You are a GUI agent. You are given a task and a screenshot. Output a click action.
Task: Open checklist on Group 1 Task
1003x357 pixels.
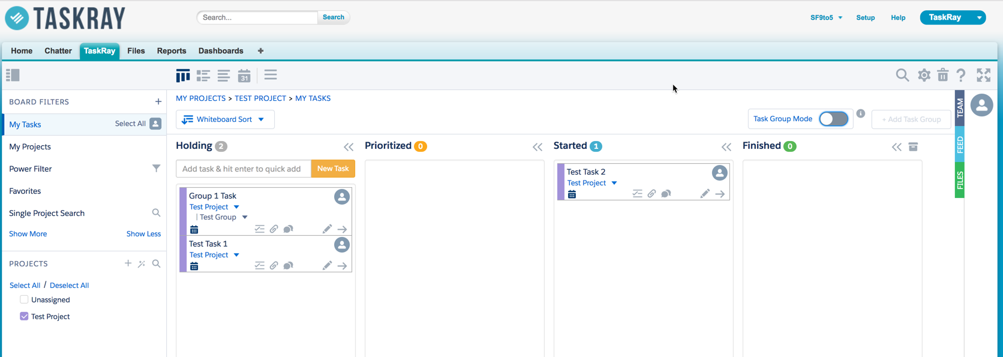click(x=259, y=229)
